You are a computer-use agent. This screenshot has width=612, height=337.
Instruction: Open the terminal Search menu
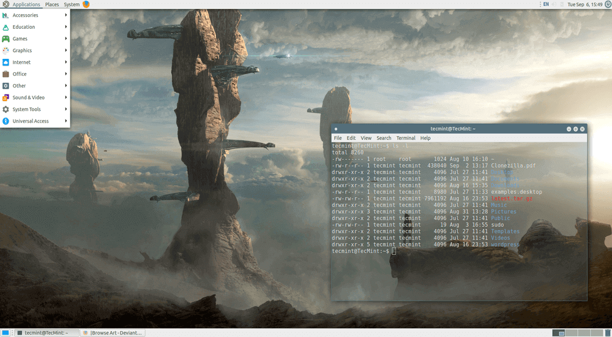click(x=384, y=138)
